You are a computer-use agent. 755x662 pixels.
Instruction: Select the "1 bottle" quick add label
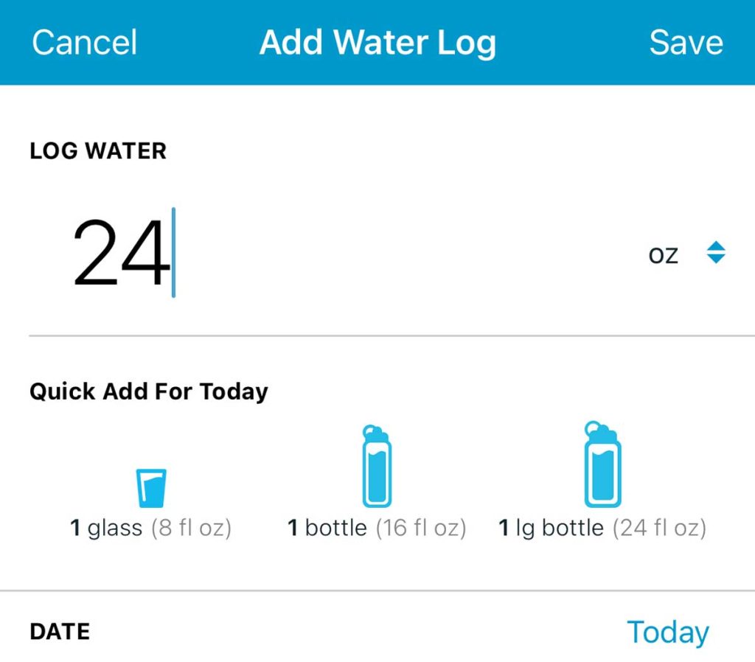point(327,529)
